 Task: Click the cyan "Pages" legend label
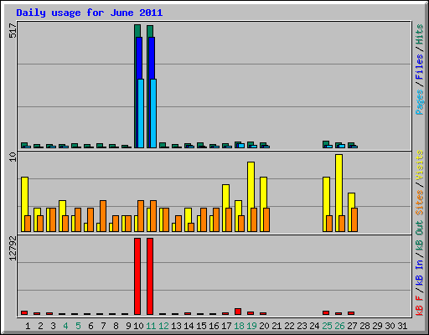point(419,102)
